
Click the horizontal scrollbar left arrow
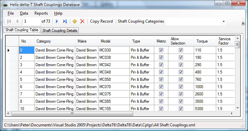click(x=8, y=113)
